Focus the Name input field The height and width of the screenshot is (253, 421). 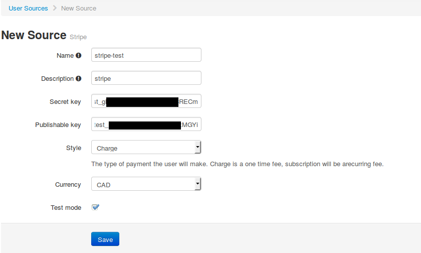click(146, 55)
